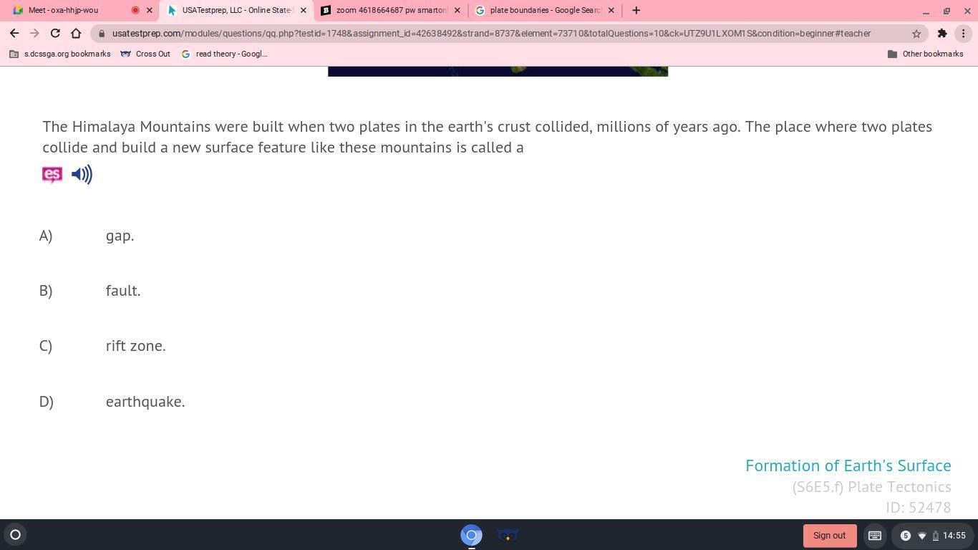Close the plate boundaries tab

click(x=611, y=10)
